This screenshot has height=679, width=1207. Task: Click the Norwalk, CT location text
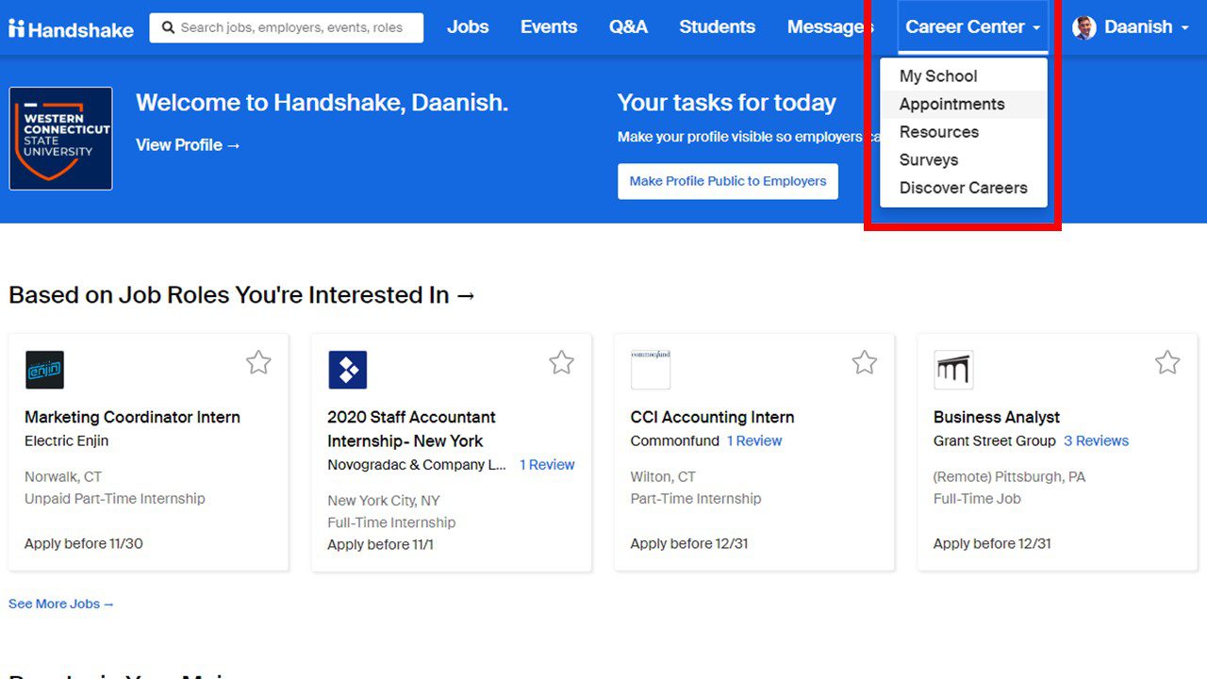[x=63, y=477]
